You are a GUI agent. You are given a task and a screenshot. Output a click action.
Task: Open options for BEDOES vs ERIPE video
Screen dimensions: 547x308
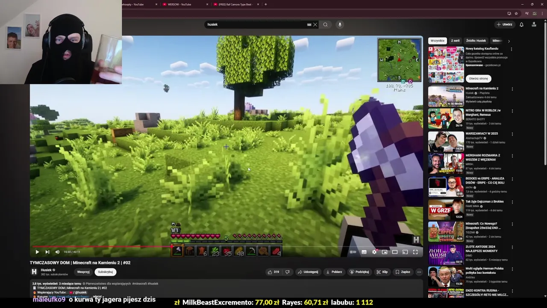(x=512, y=179)
